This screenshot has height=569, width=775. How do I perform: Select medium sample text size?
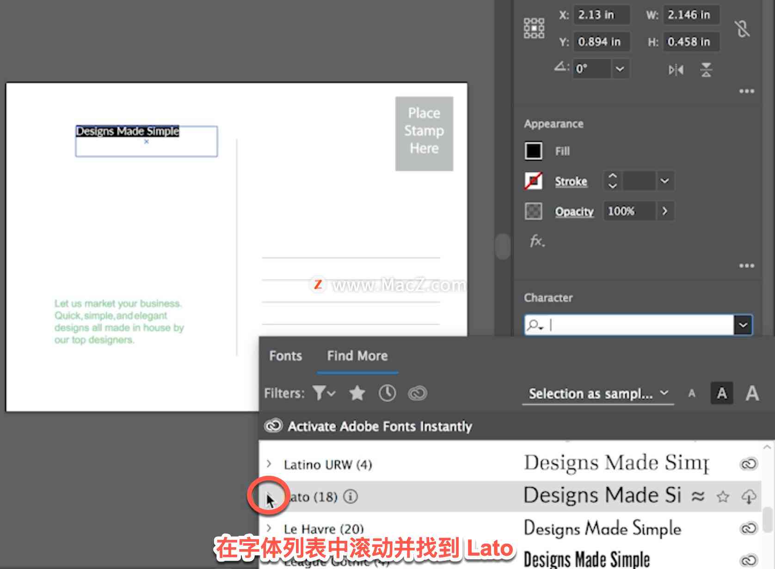(722, 393)
